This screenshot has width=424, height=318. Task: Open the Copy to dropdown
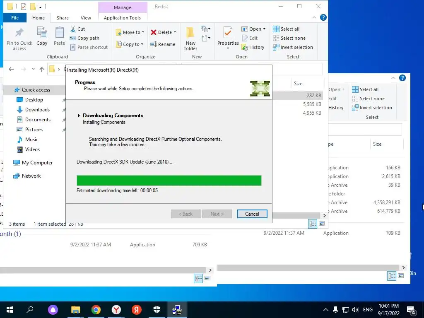(130, 44)
